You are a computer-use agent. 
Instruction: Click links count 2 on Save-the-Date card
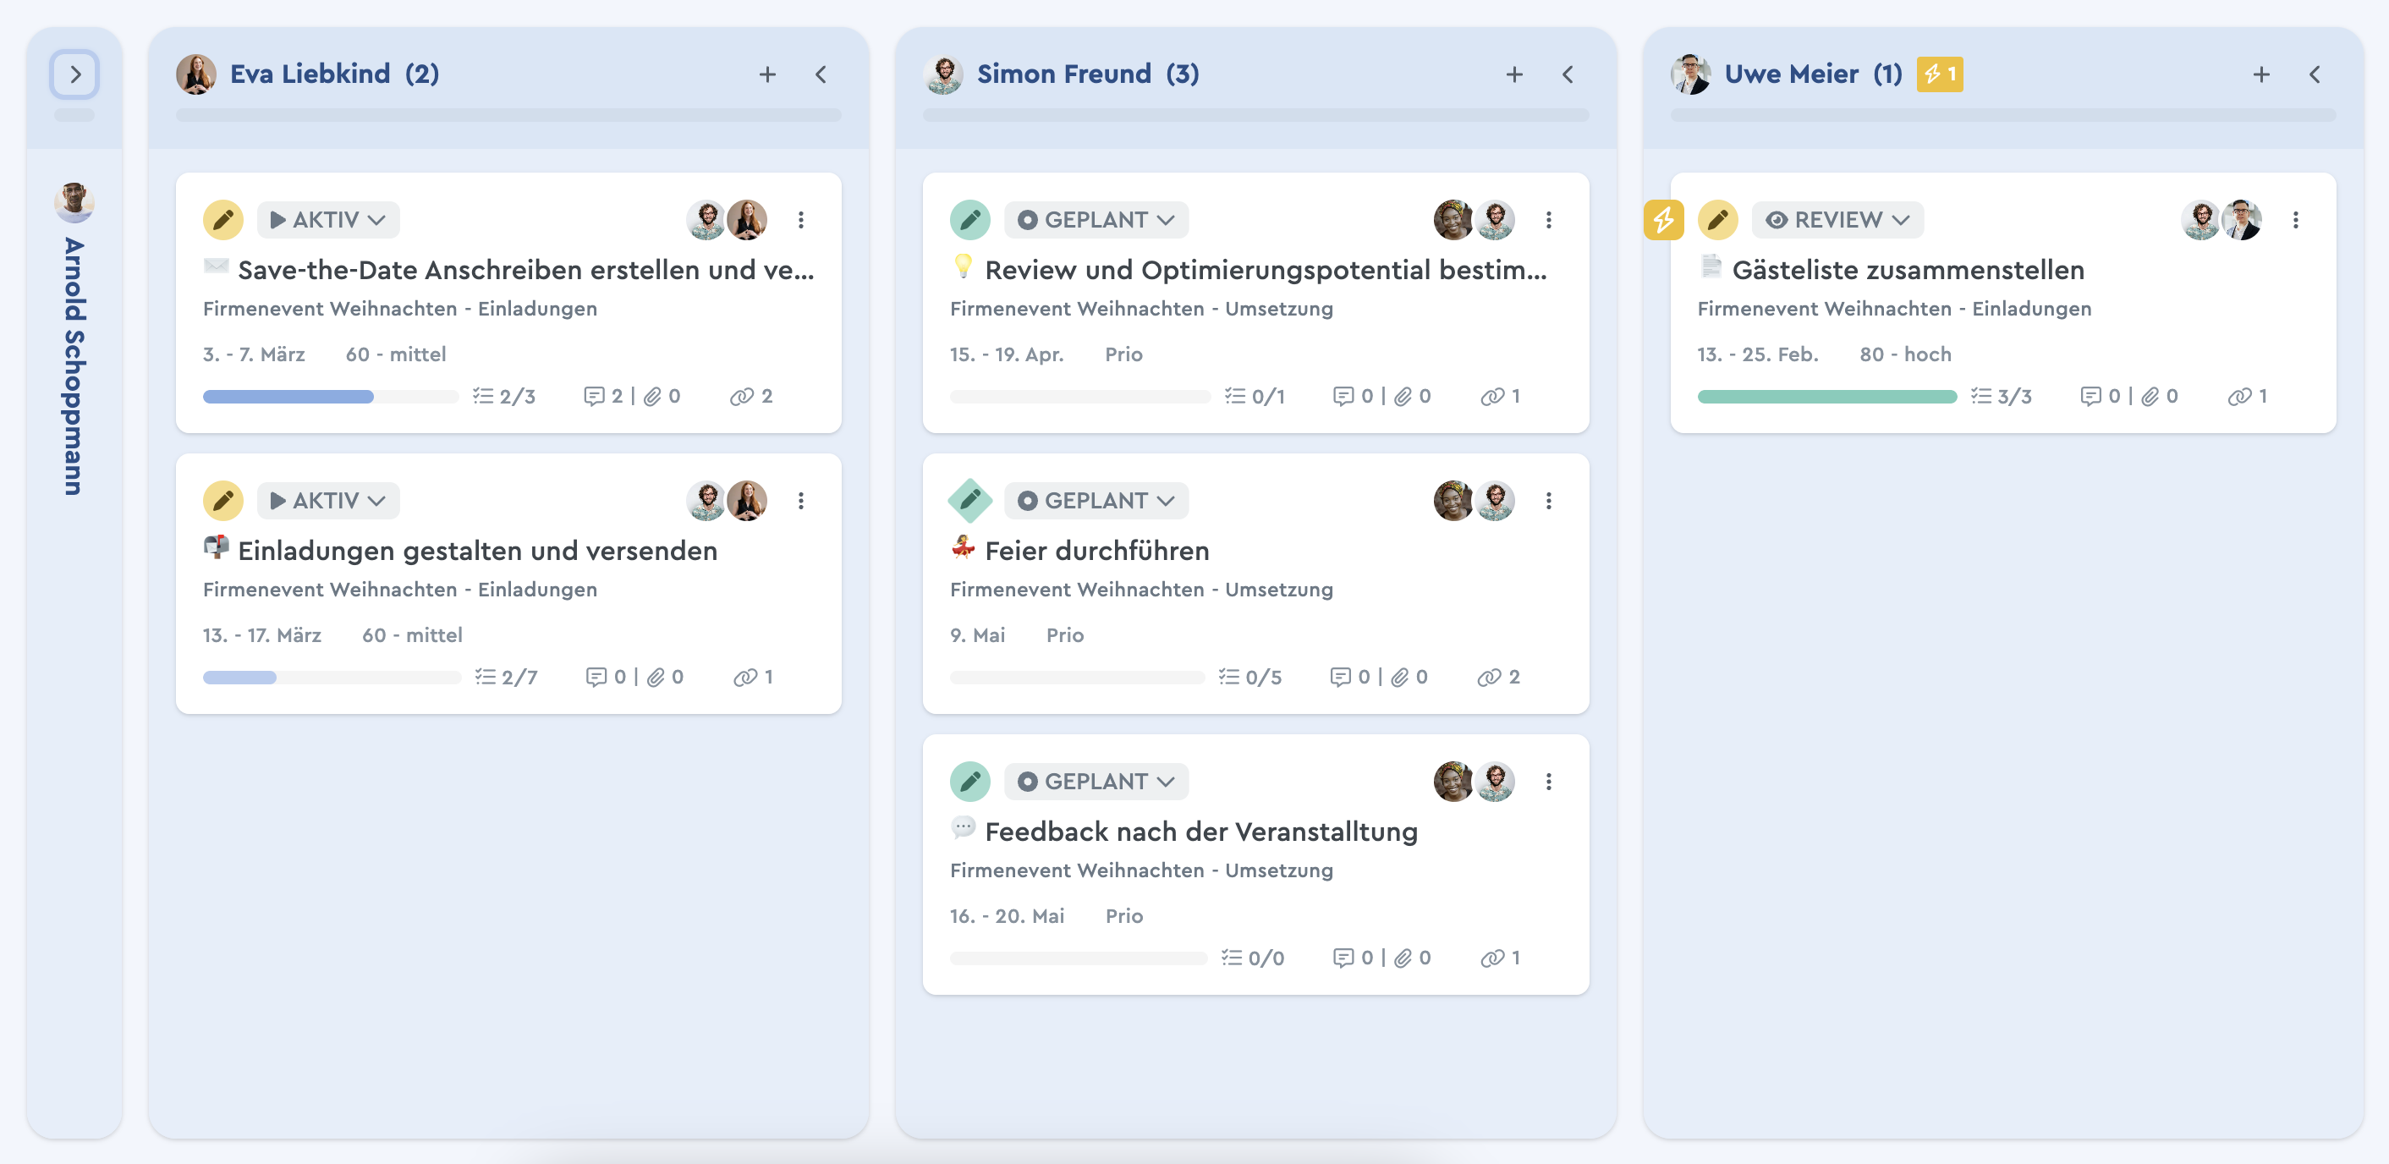(x=751, y=397)
